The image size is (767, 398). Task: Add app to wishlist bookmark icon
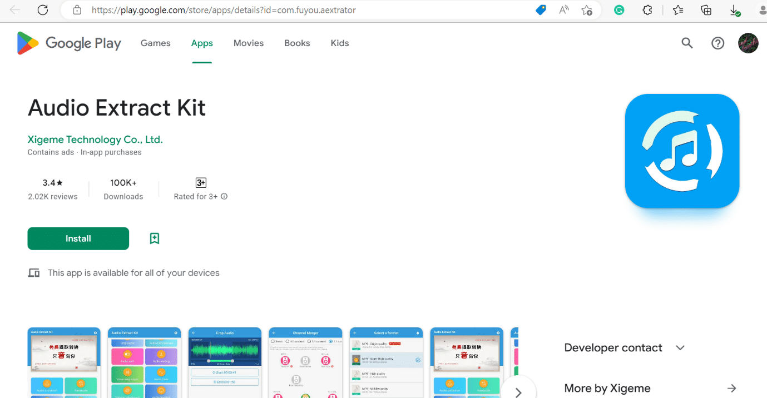point(155,238)
